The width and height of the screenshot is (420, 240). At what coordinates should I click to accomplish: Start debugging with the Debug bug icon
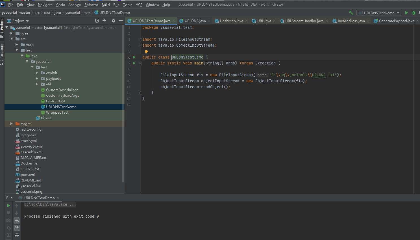click(414, 13)
